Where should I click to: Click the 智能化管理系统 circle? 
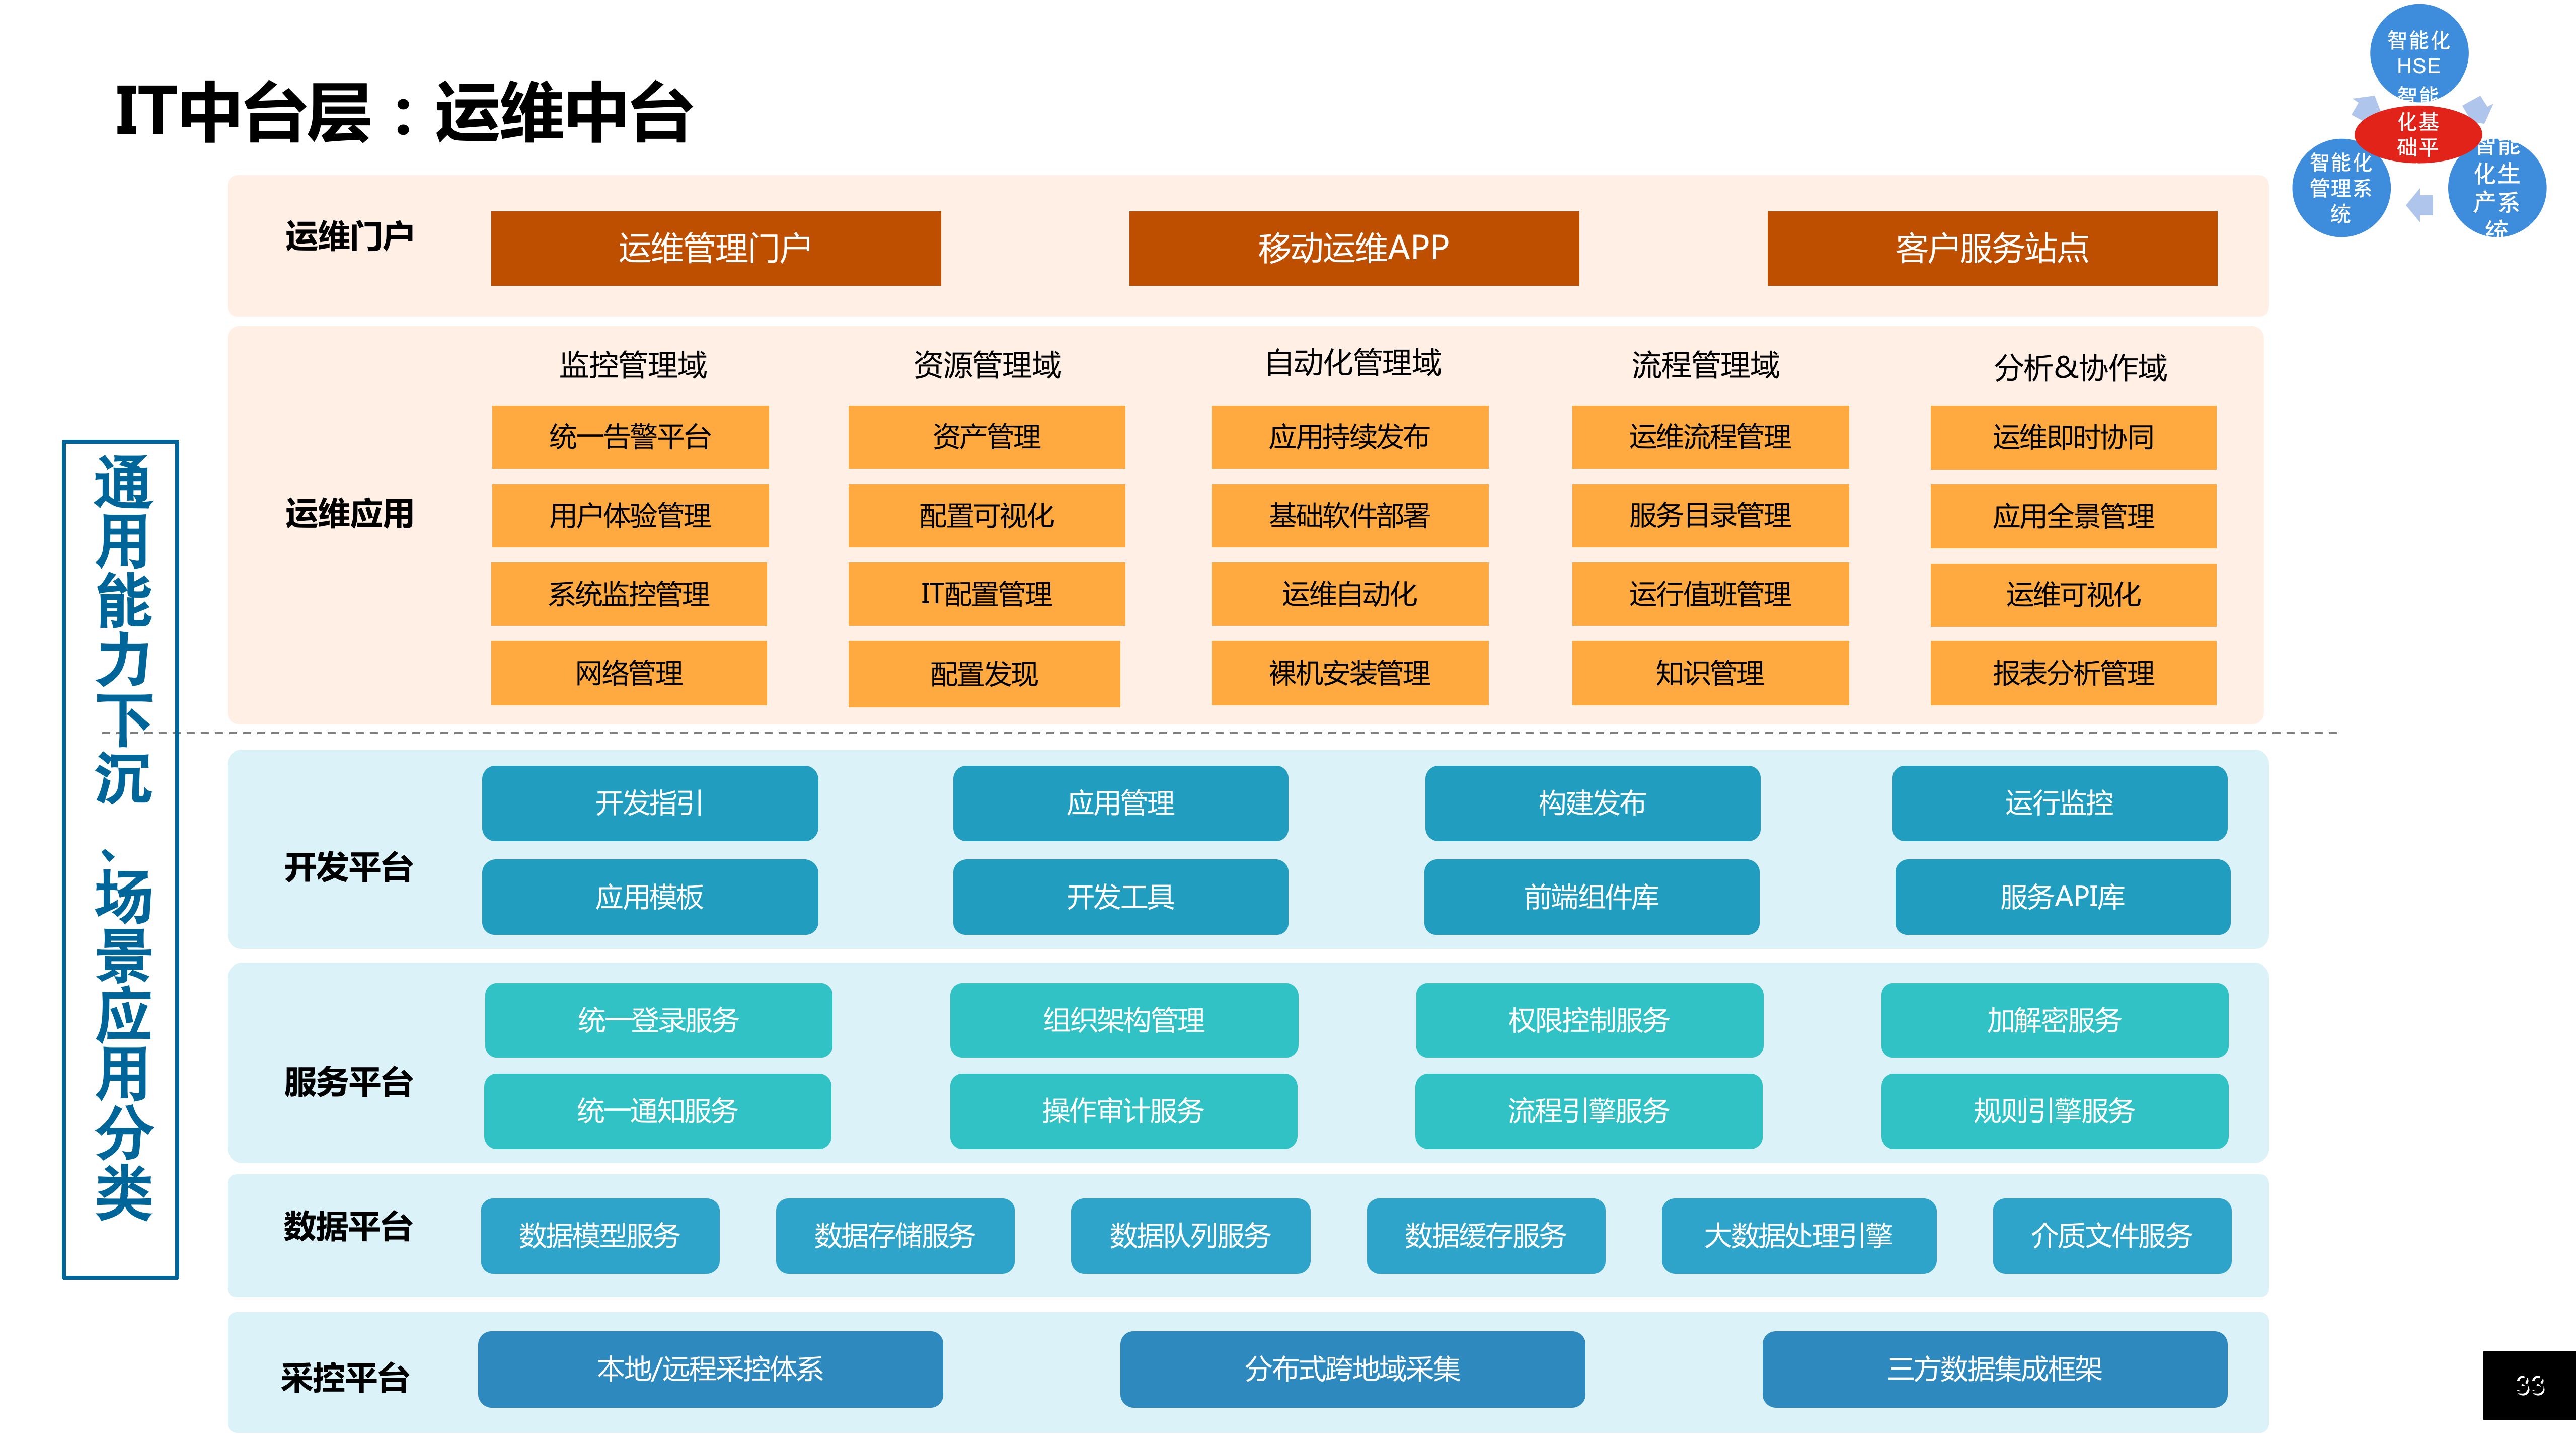tap(2341, 188)
